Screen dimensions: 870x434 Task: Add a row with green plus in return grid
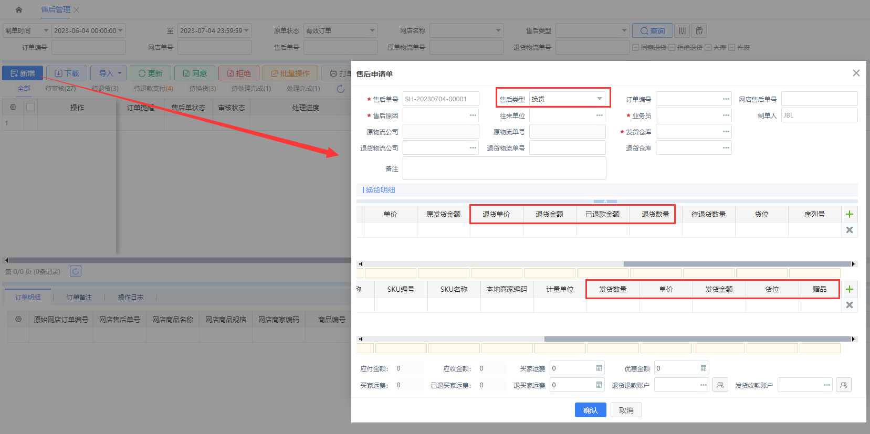(850, 214)
